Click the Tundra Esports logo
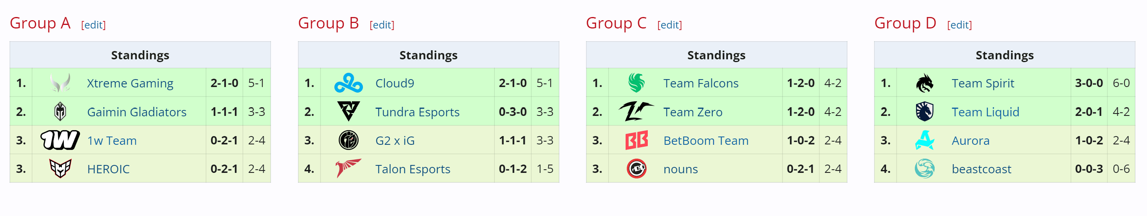The image size is (1147, 216). [x=348, y=112]
